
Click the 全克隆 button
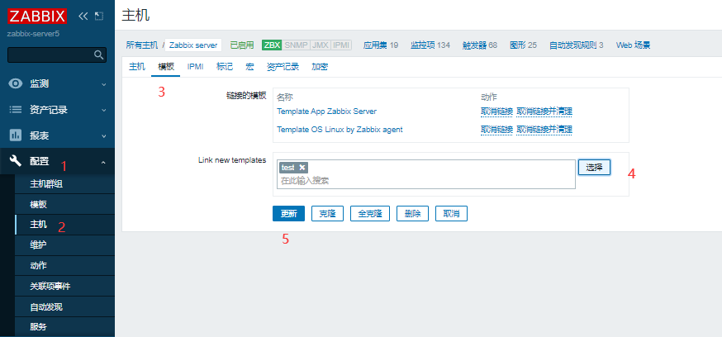pyautogui.click(x=370, y=214)
